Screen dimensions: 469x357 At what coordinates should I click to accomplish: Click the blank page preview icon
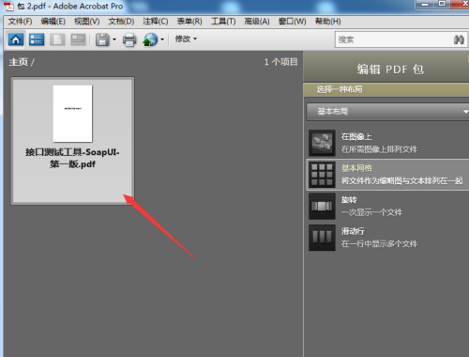[x=57, y=39]
